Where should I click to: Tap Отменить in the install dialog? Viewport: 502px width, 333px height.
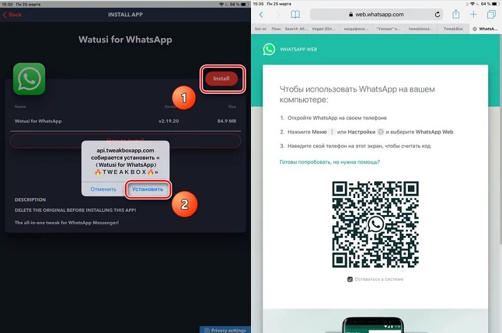pyautogui.click(x=104, y=189)
